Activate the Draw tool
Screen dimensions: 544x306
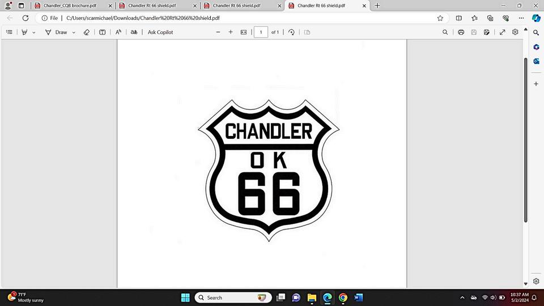click(x=56, y=32)
